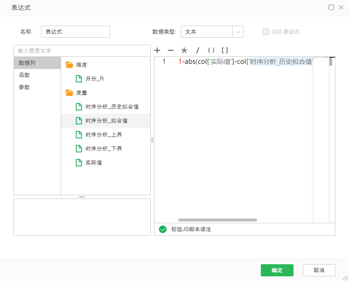Click the green JS syntax validation checkmark
Viewport: 349px width, 281px height.
(163, 229)
